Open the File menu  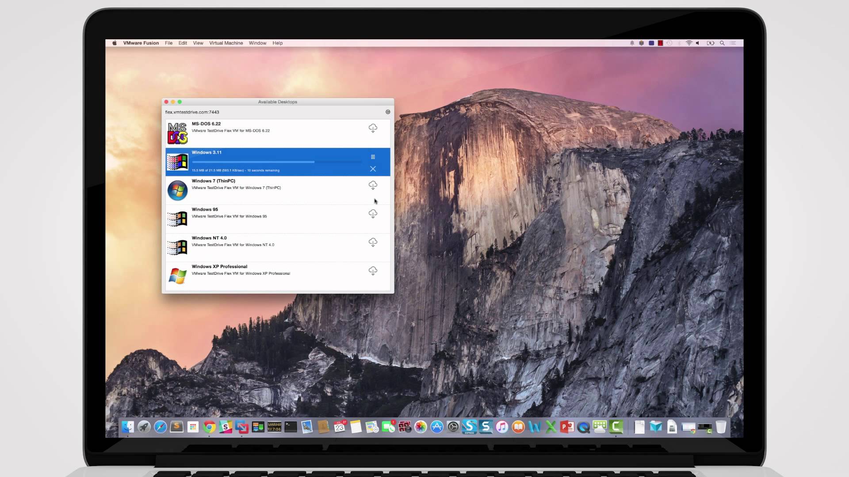coord(168,43)
